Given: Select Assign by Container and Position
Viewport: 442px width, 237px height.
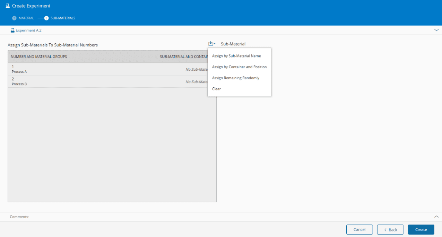Looking at the screenshot, I should click(239, 67).
